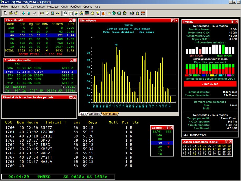The height and width of the screenshot is (181, 241).
Task: Select the HA8JV row in Contrôle des multis
Action: click(40, 72)
